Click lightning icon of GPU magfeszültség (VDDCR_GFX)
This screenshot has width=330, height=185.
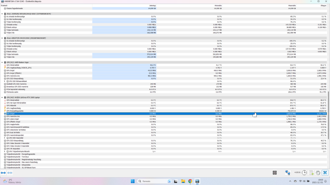5,68
